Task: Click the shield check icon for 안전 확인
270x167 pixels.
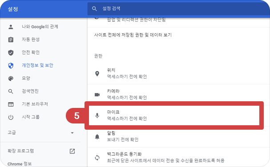Action: point(11,52)
